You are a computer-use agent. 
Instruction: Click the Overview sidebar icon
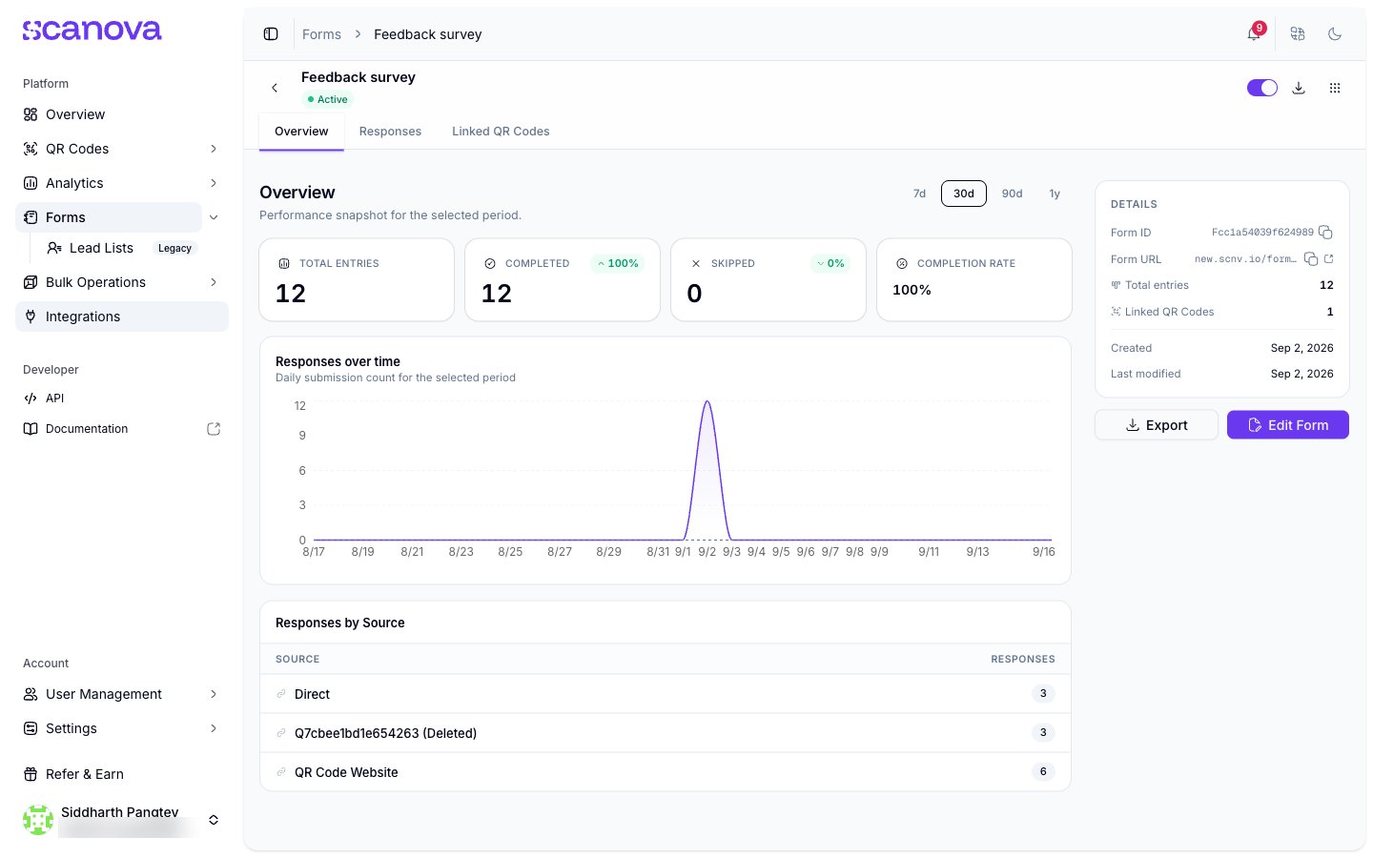[31, 114]
